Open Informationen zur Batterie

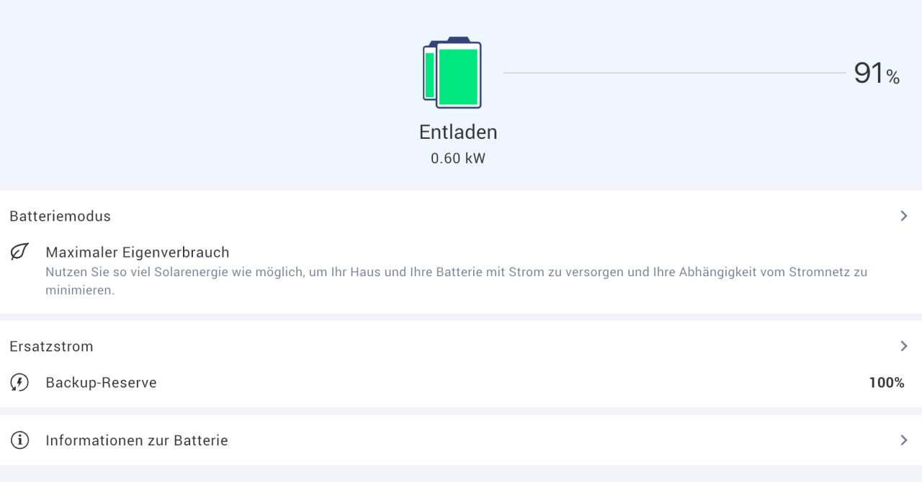[137, 440]
